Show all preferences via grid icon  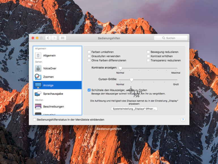pos(63,38)
